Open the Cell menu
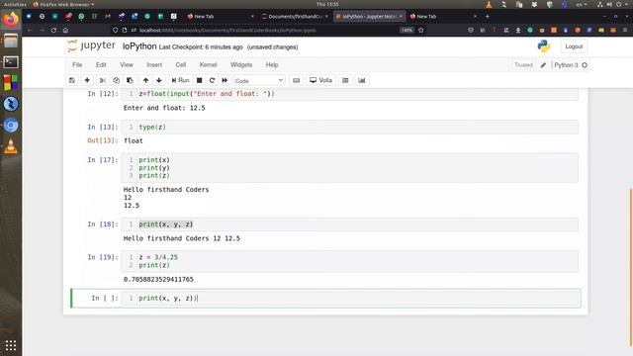 (180, 64)
